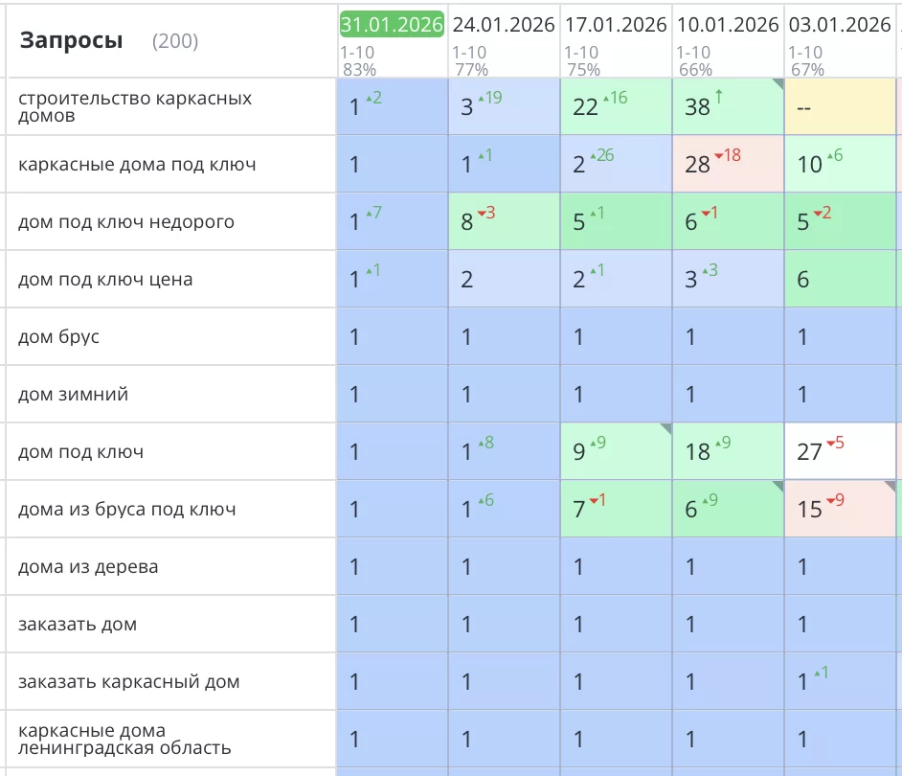
Task: Open the 17.01.2026 date column
Action: click(x=616, y=25)
